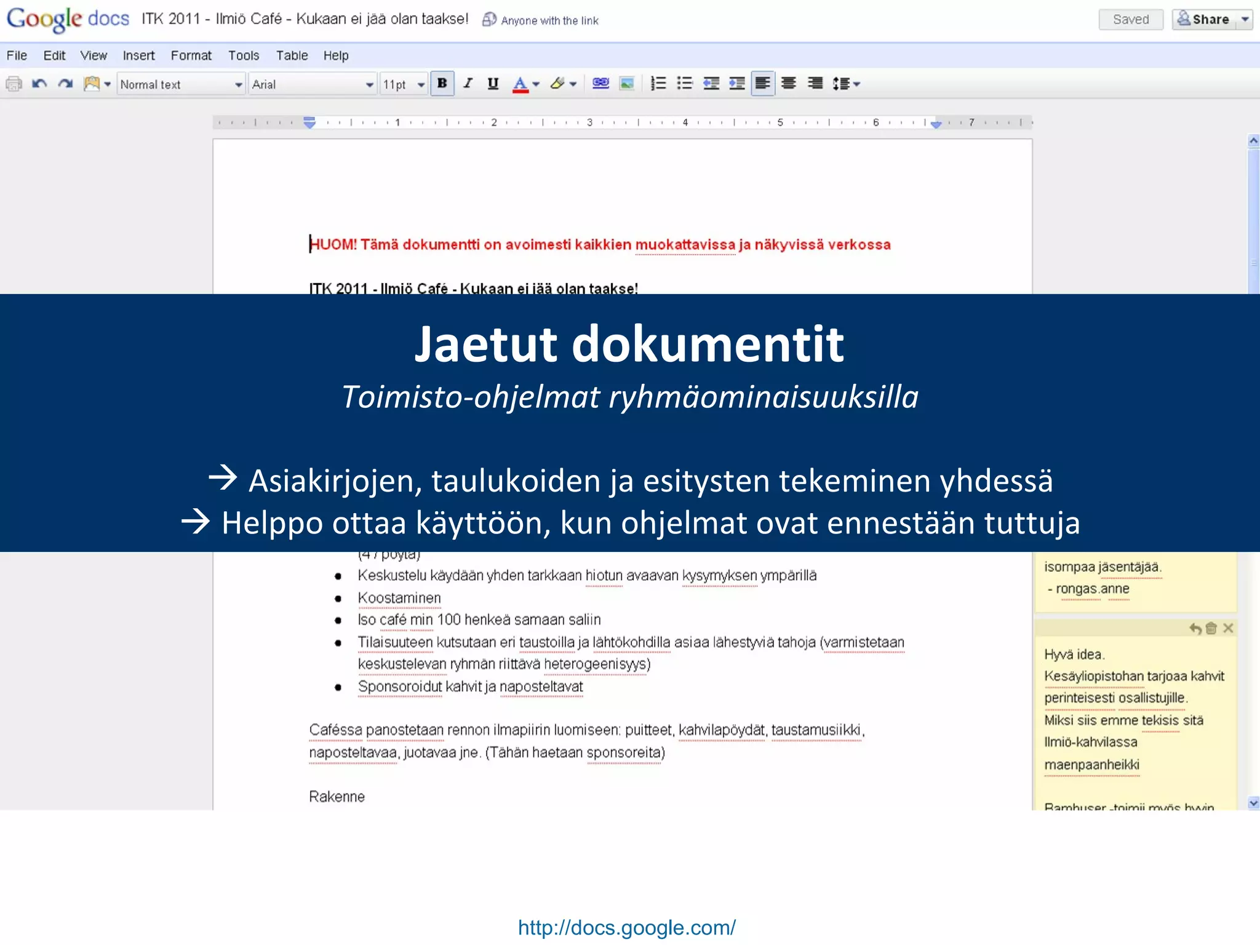This screenshot has height=945, width=1260.
Task: Select center align
Action: click(x=789, y=84)
